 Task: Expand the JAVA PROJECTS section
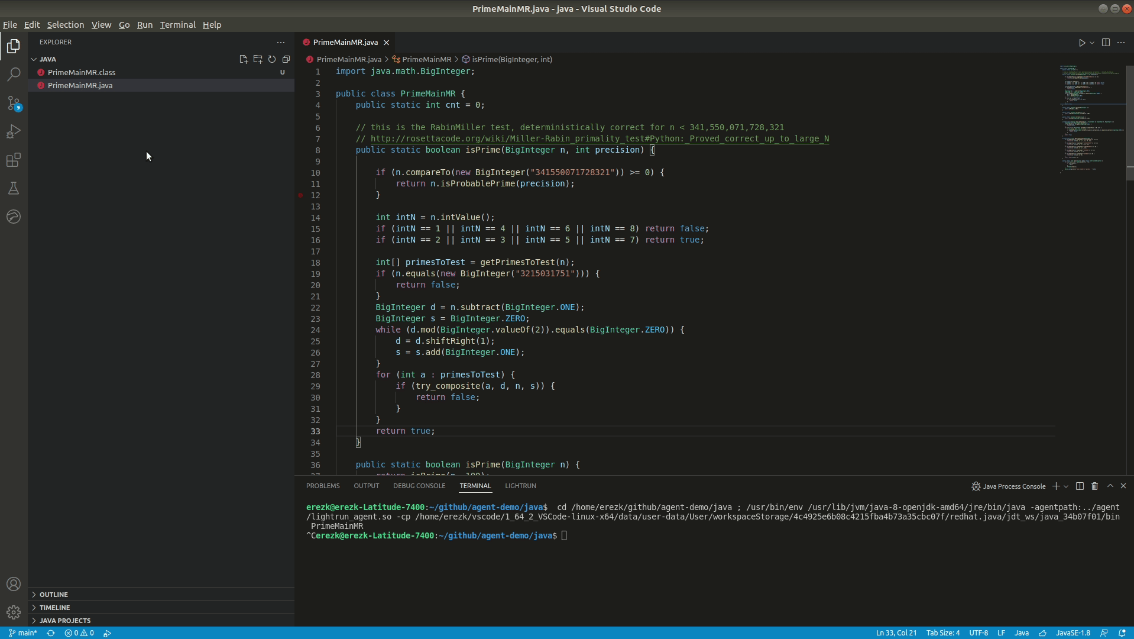(x=65, y=621)
